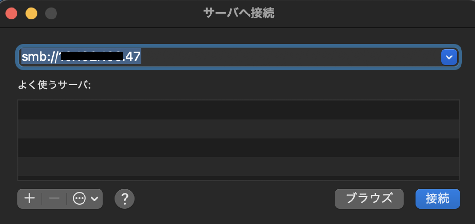Minimize the window with the yellow button
475x224 pixels.
tap(31, 14)
